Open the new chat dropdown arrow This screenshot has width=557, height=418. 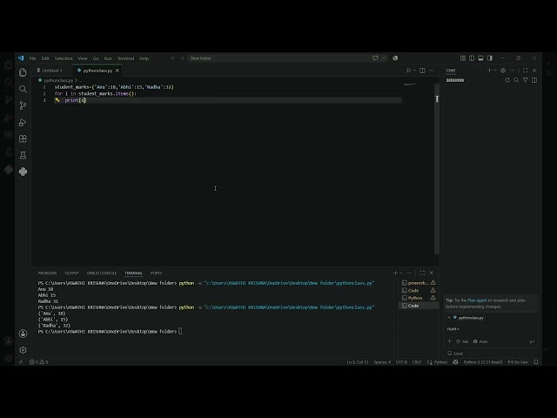[495, 71]
